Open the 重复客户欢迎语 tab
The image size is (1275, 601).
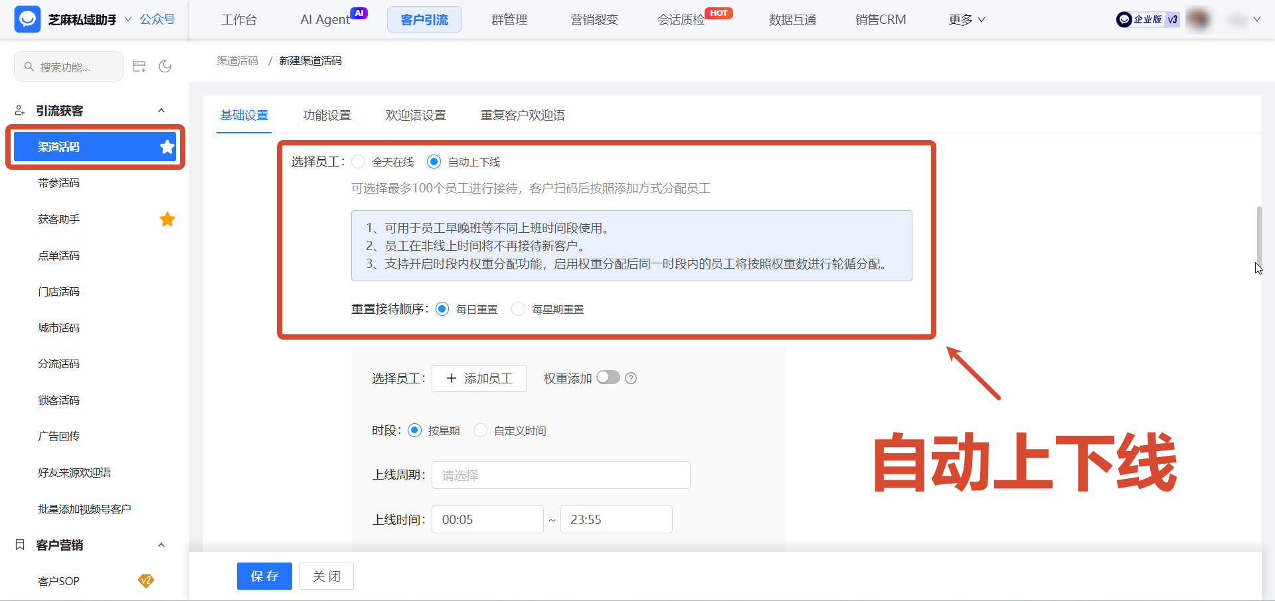[523, 115]
